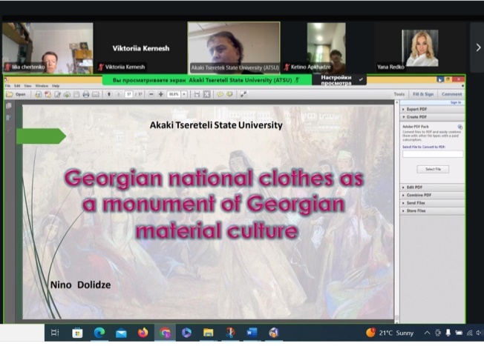
Task: Go to previous page with the up arrow
Action: coord(109,94)
